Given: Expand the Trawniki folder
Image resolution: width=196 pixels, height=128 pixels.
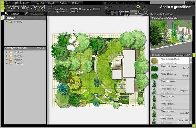Looking at the screenshot, I should point(7,63).
